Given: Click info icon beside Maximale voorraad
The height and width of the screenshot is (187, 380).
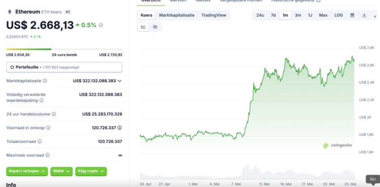Looking at the screenshot, I should [x=47, y=155].
